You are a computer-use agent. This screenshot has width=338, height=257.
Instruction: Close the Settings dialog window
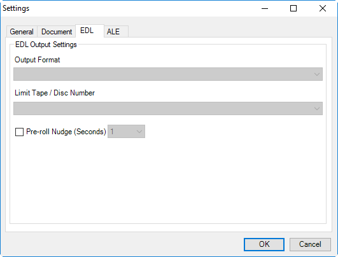point(323,9)
